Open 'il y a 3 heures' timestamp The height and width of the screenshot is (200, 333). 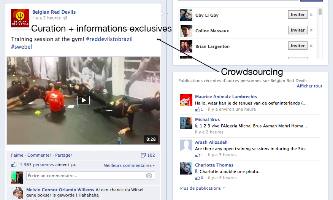click(222, 155)
